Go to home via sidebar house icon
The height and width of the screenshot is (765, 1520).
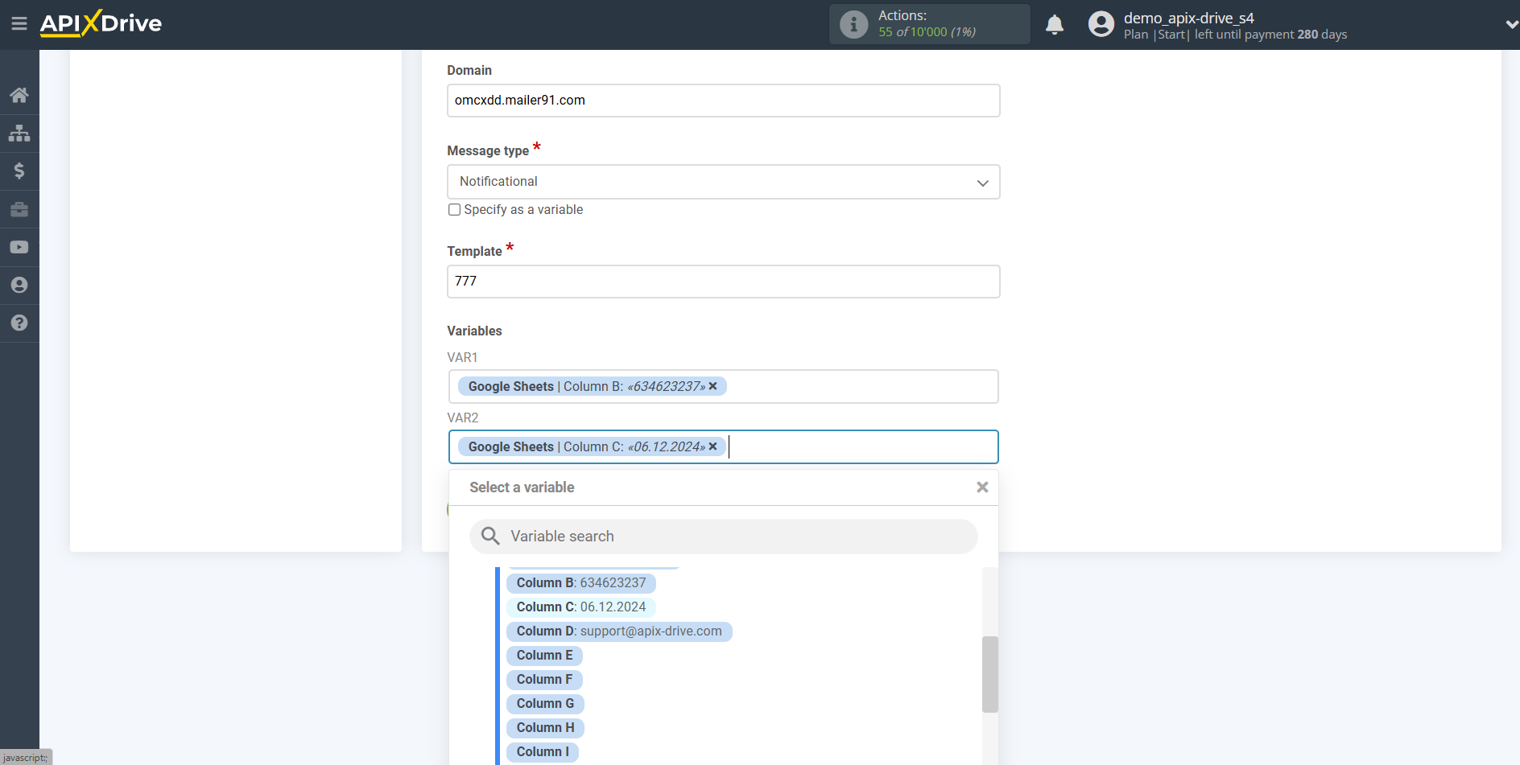(x=19, y=95)
